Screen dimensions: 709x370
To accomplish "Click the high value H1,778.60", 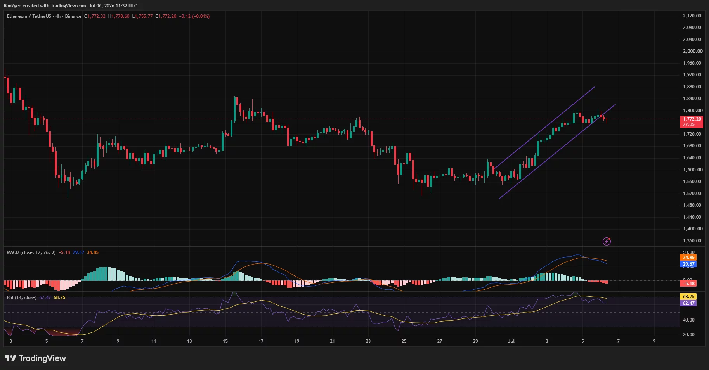I will [119, 16].
